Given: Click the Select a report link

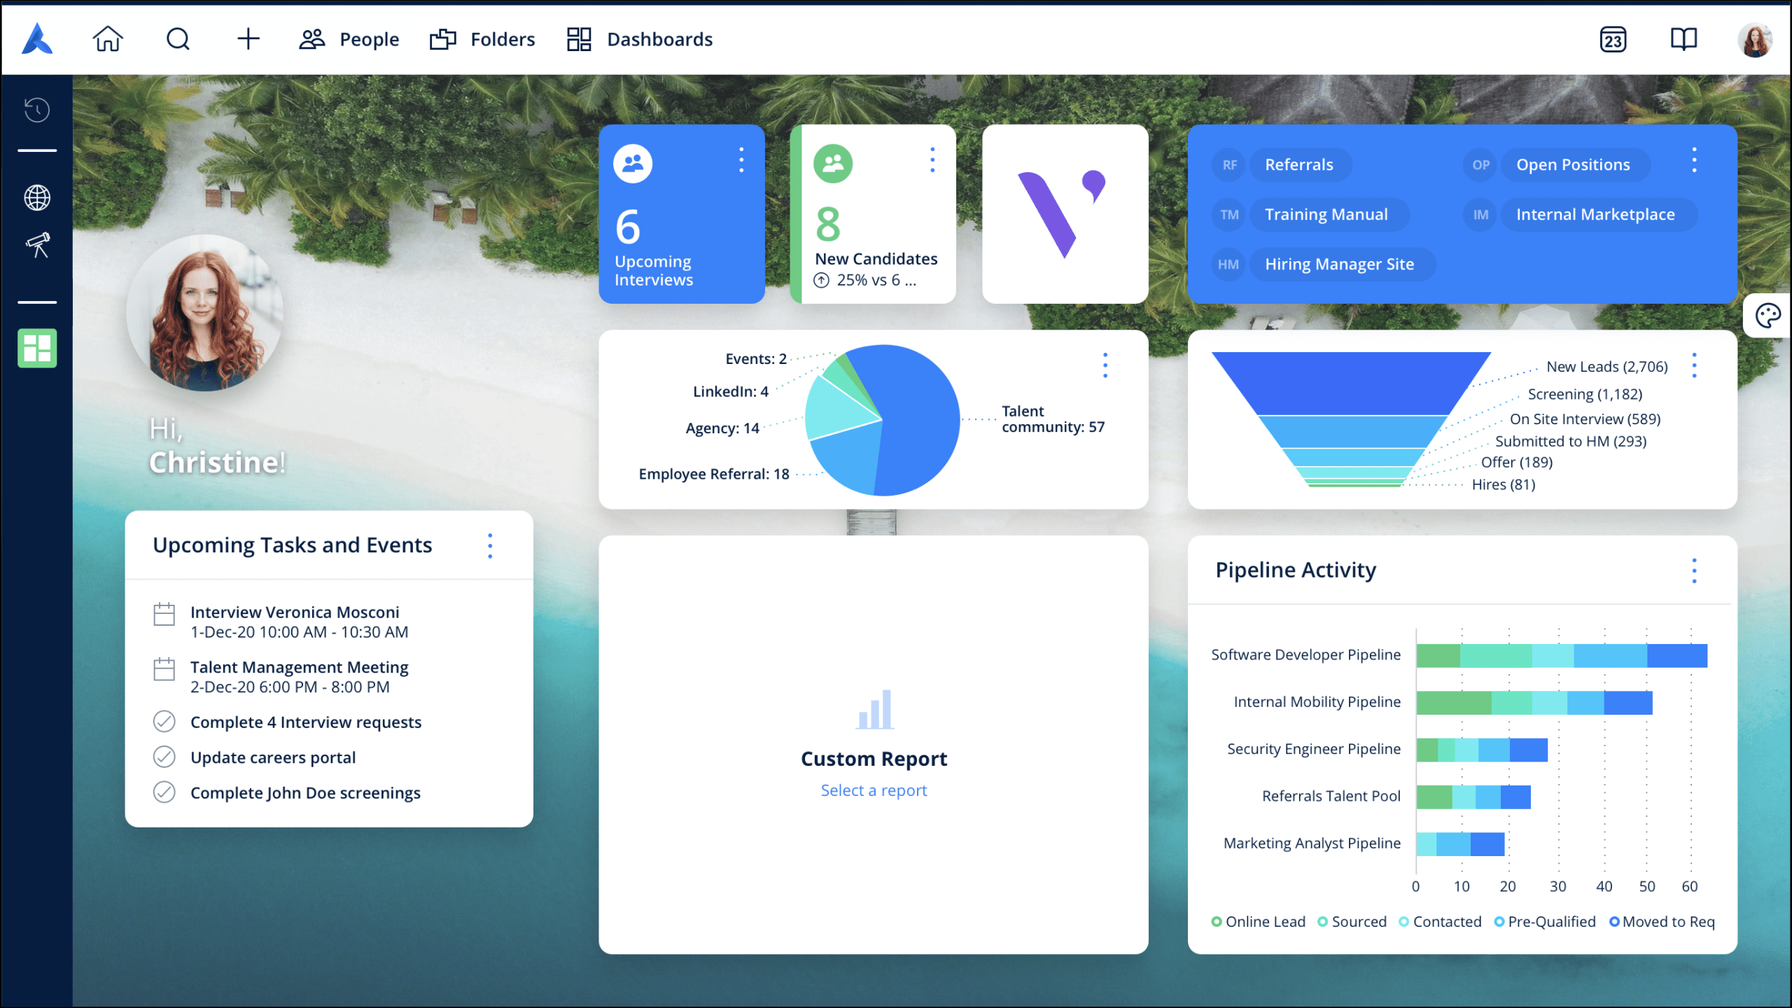Looking at the screenshot, I should [x=874, y=790].
